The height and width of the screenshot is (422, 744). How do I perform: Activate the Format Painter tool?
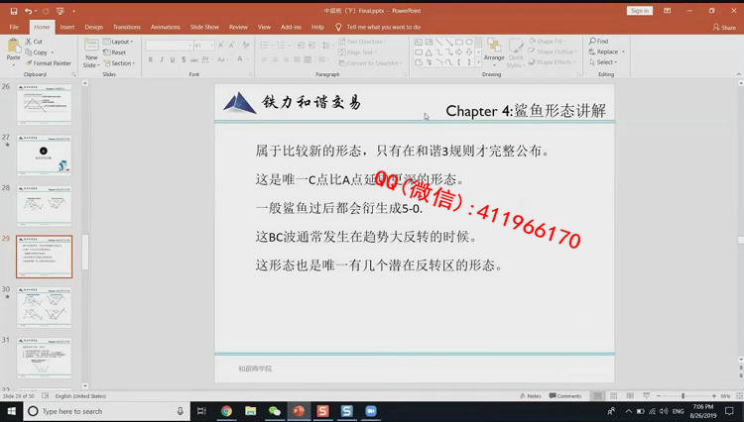[49, 63]
